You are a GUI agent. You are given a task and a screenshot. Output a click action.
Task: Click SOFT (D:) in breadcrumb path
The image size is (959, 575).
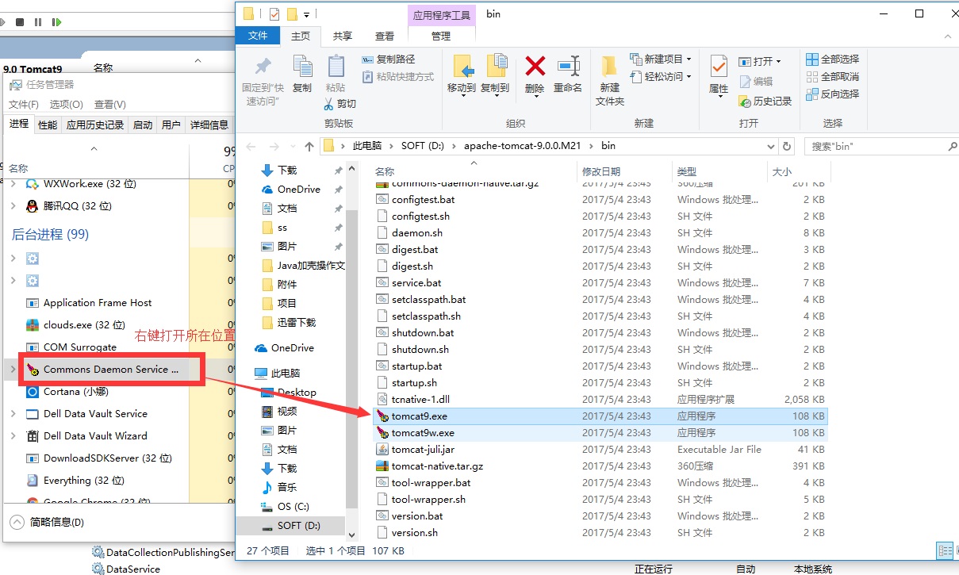point(424,146)
